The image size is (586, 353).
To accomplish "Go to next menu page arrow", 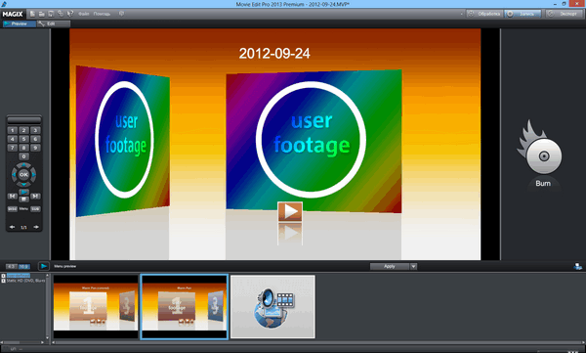I will [36, 227].
